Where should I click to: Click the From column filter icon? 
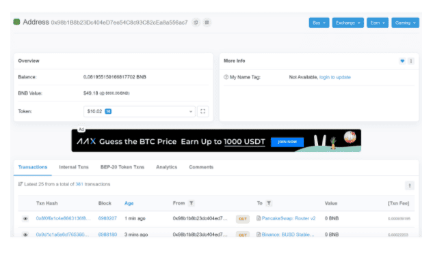pyautogui.click(x=192, y=203)
